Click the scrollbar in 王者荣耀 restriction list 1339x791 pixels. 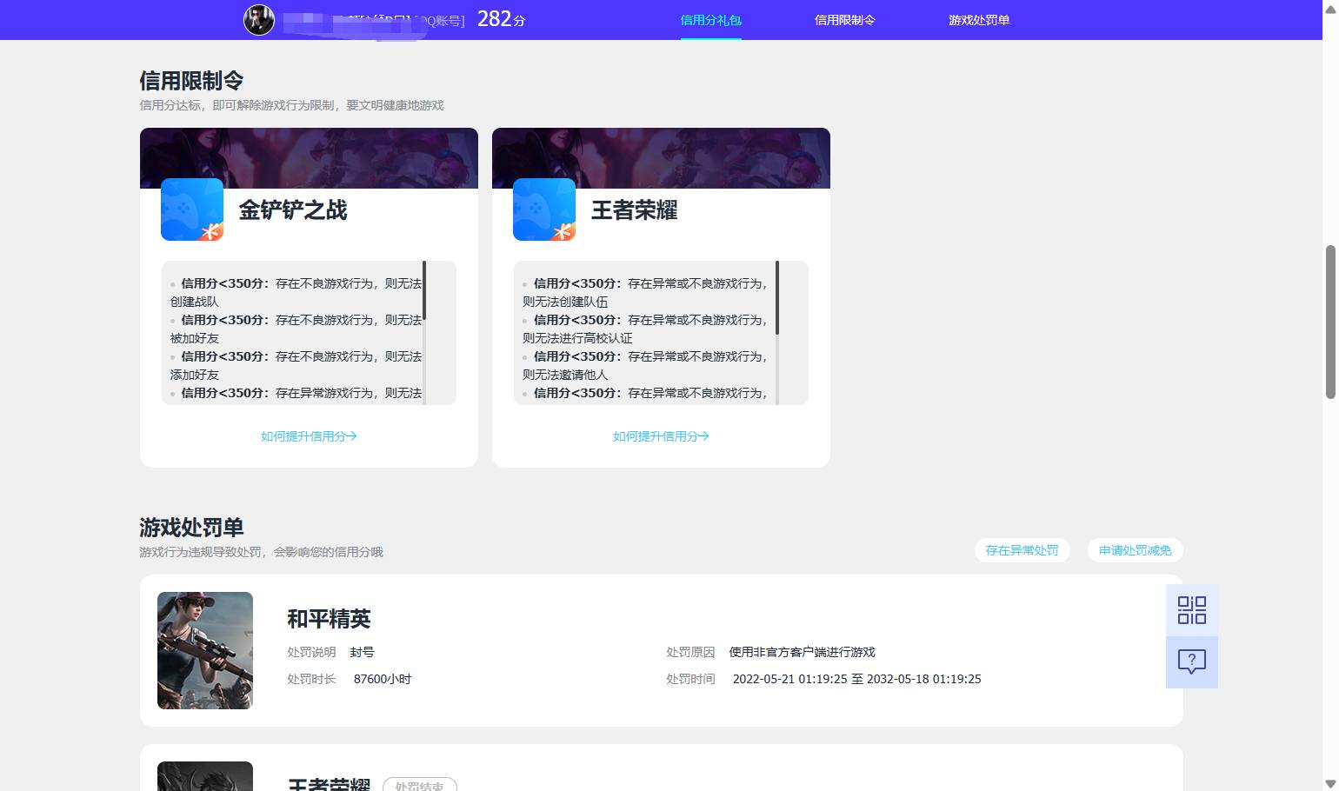click(776, 297)
